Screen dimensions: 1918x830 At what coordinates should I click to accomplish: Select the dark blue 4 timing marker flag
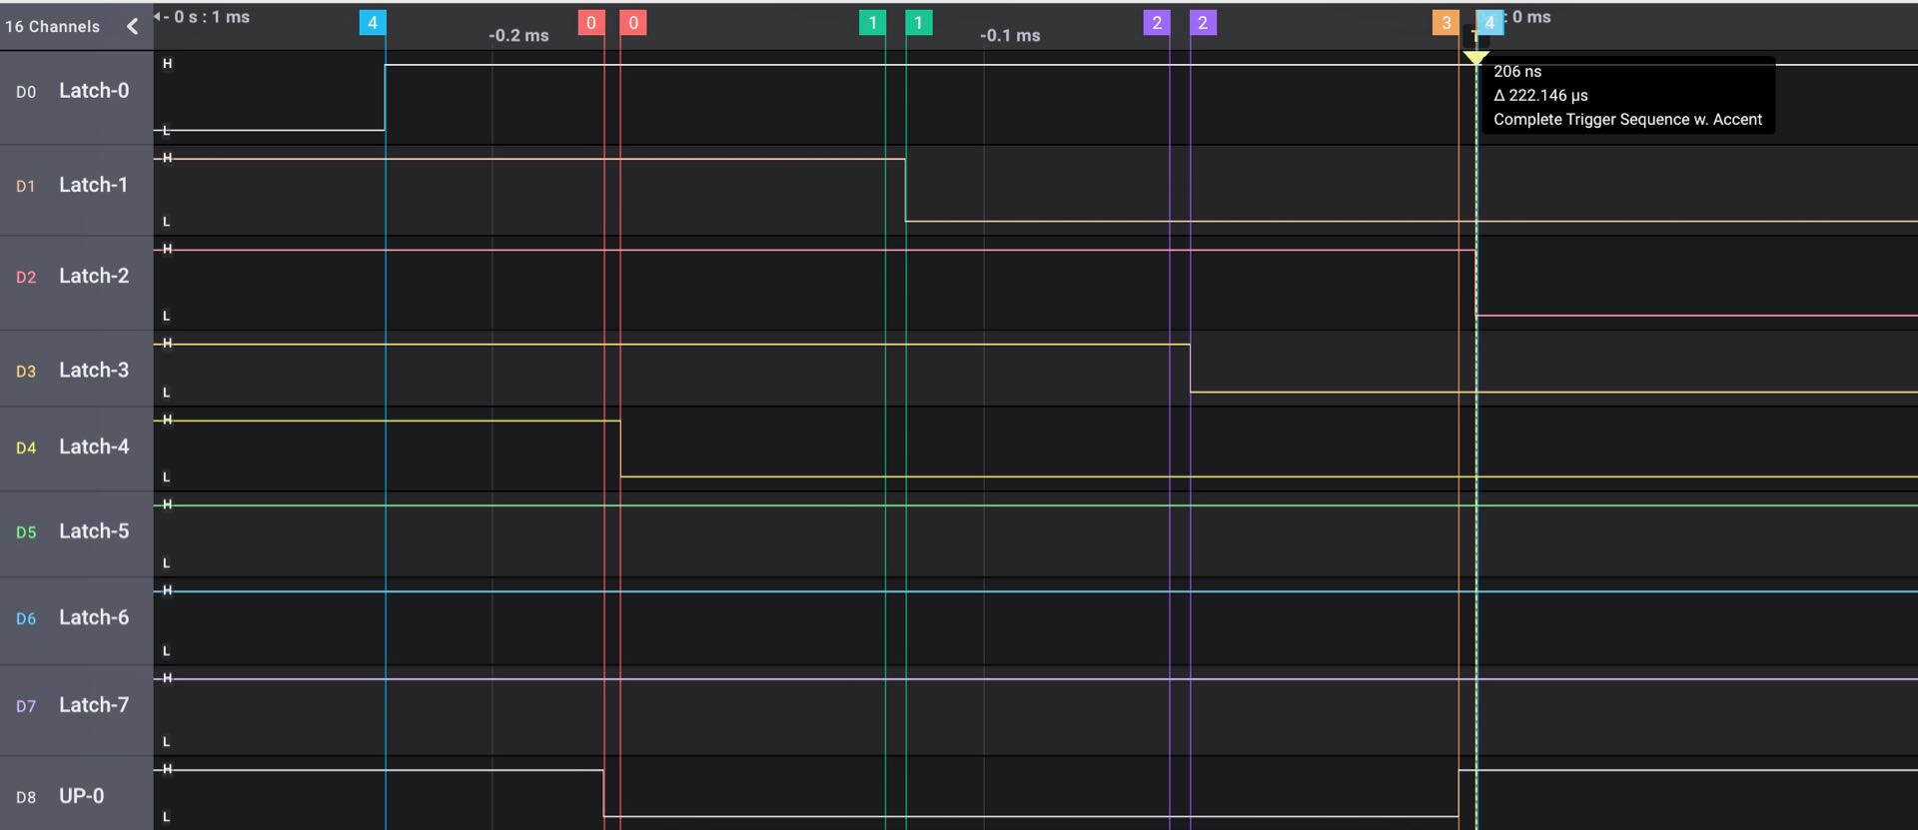pyautogui.click(x=373, y=23)
